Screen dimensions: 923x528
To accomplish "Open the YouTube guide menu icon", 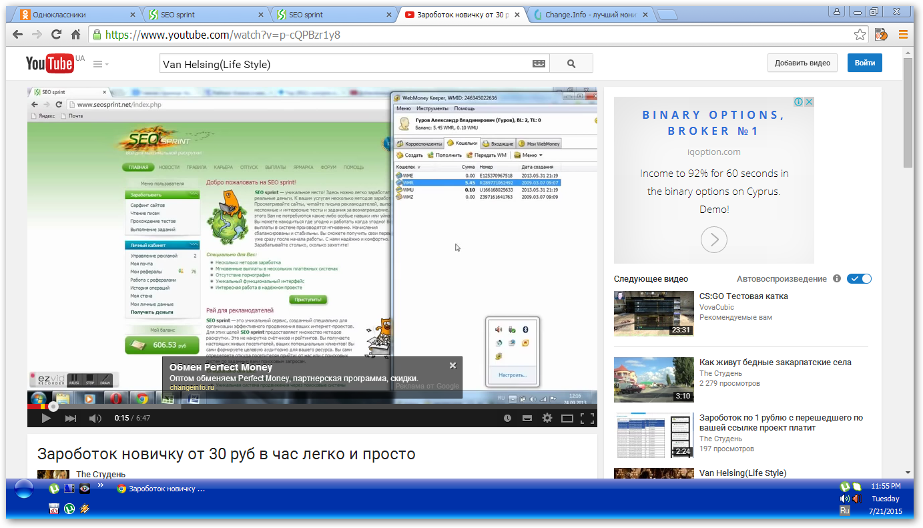I will (x=101, y=64).
